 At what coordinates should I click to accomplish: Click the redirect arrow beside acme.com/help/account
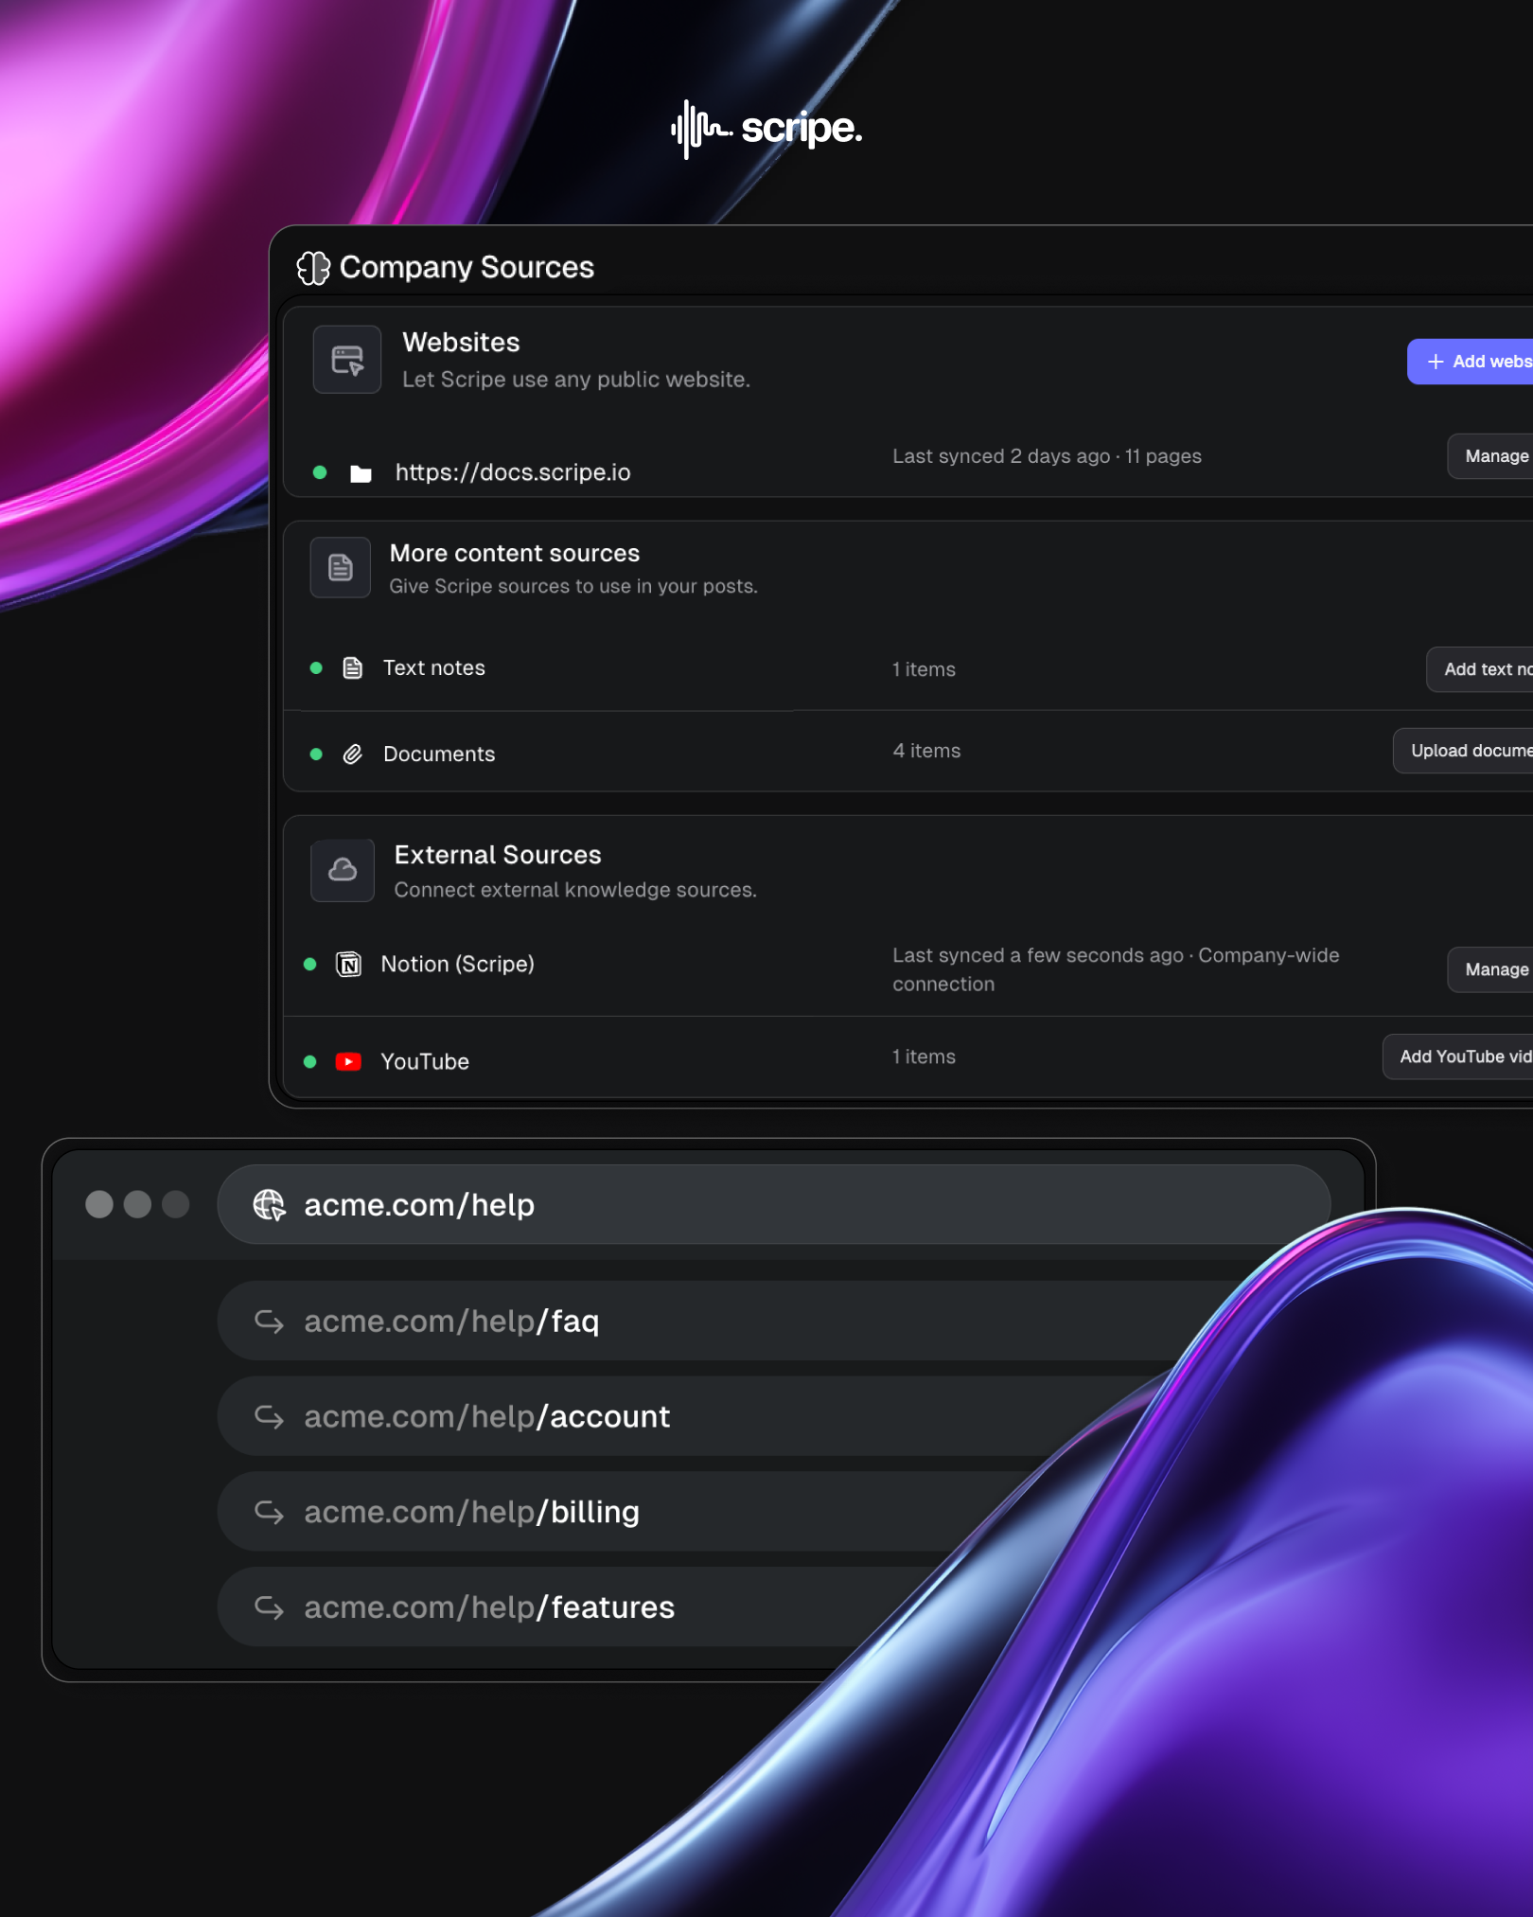pos(270,1417)
